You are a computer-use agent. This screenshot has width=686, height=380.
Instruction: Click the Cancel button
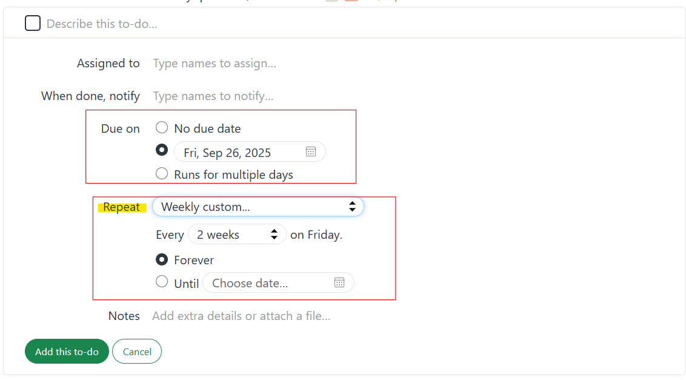(x=137, y=352)
